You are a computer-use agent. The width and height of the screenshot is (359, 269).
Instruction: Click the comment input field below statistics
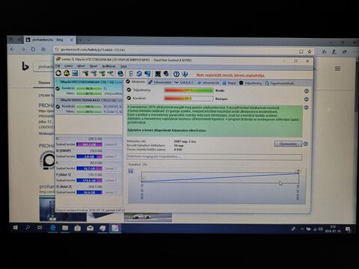click(214, 157)
